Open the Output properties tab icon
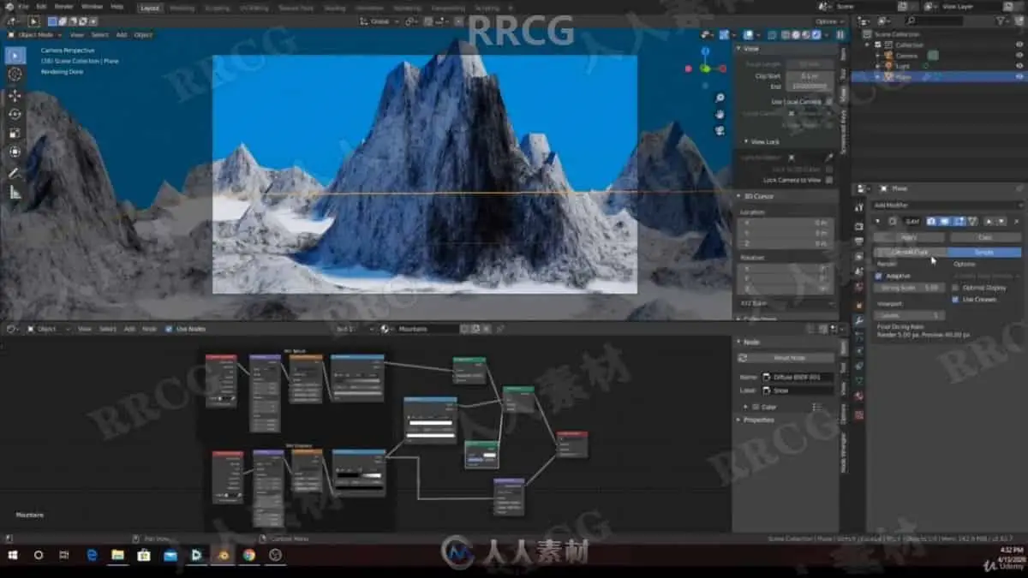The image size is (1028, 578). pos(859,241)
